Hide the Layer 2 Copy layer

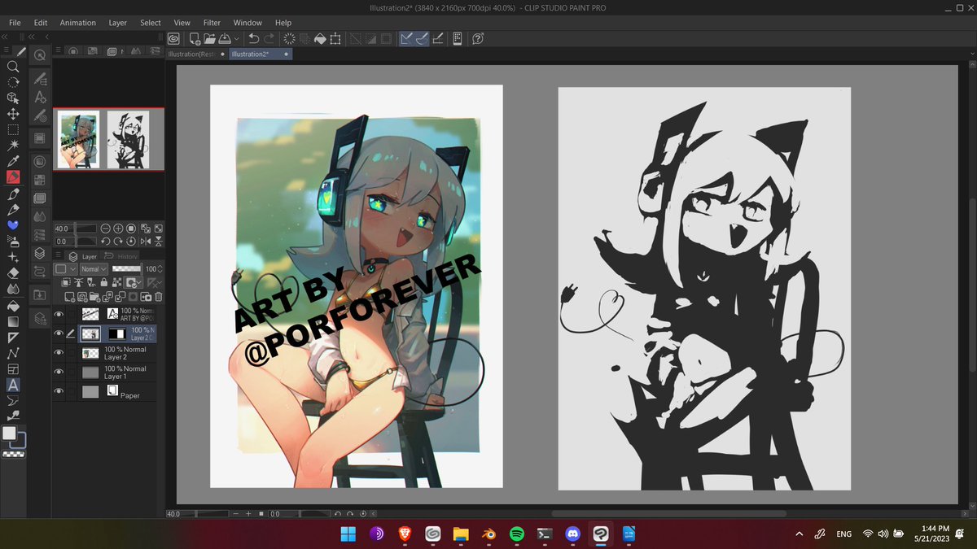coord(59,333)
